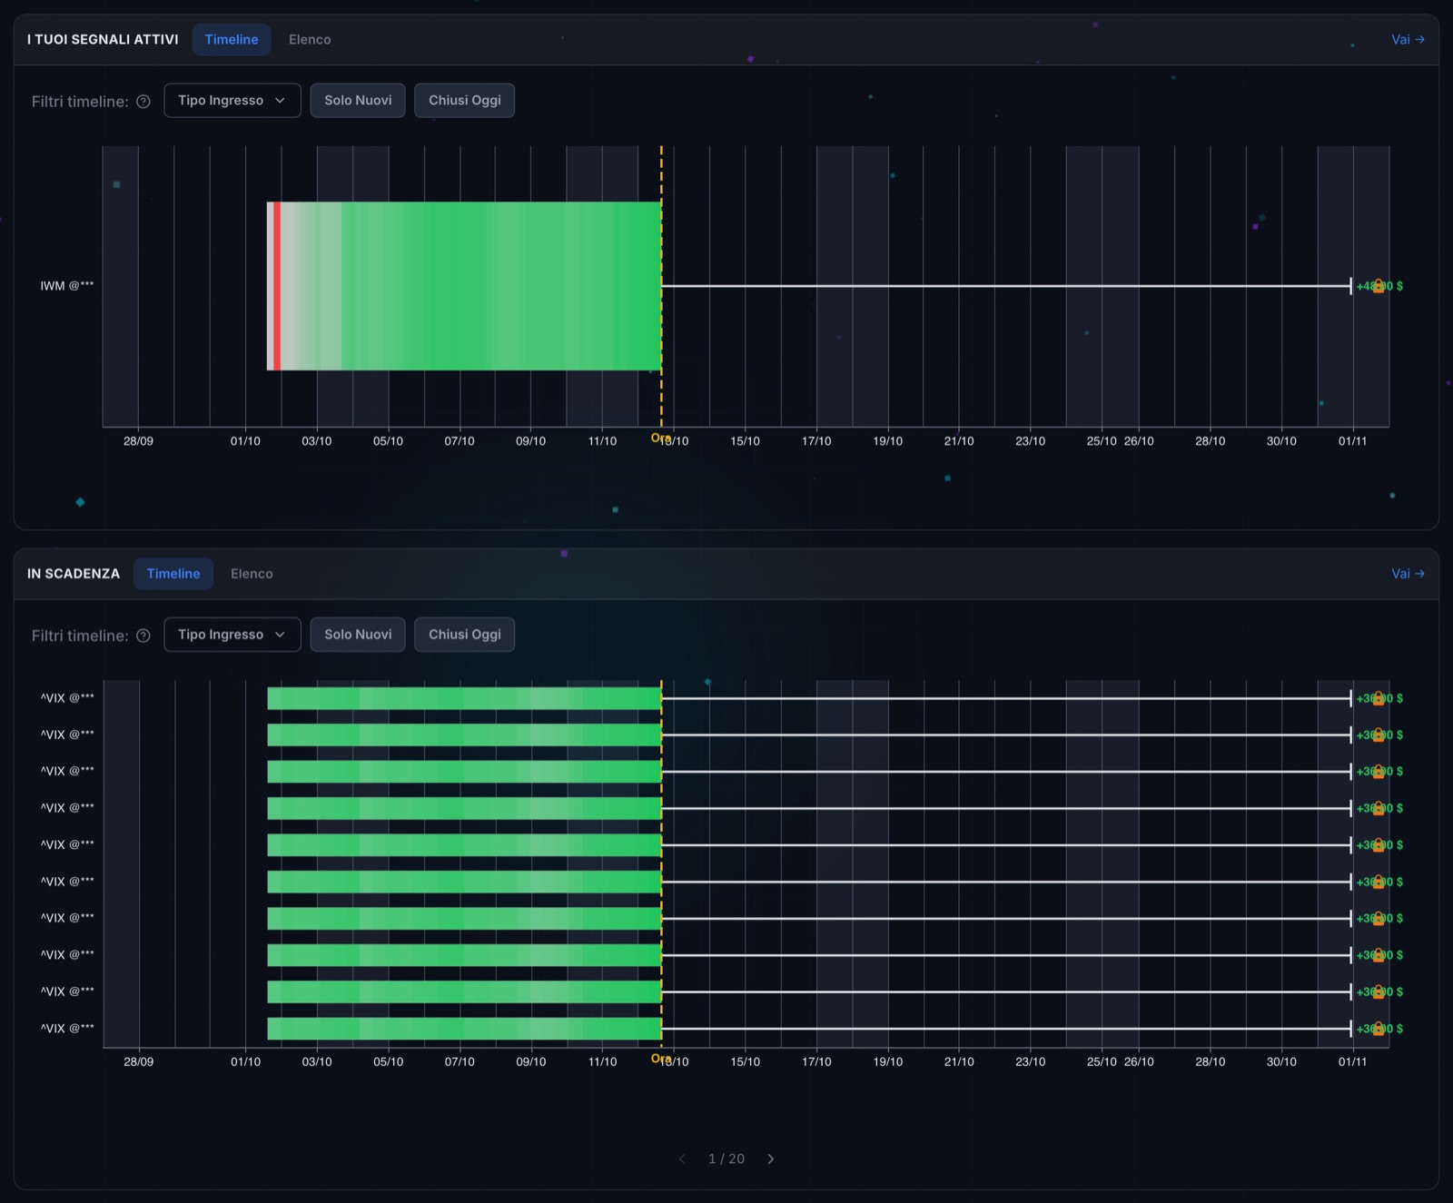Toggle Chiusi Oggi filter in Segnali Attivi panel

tap(465, 101)
